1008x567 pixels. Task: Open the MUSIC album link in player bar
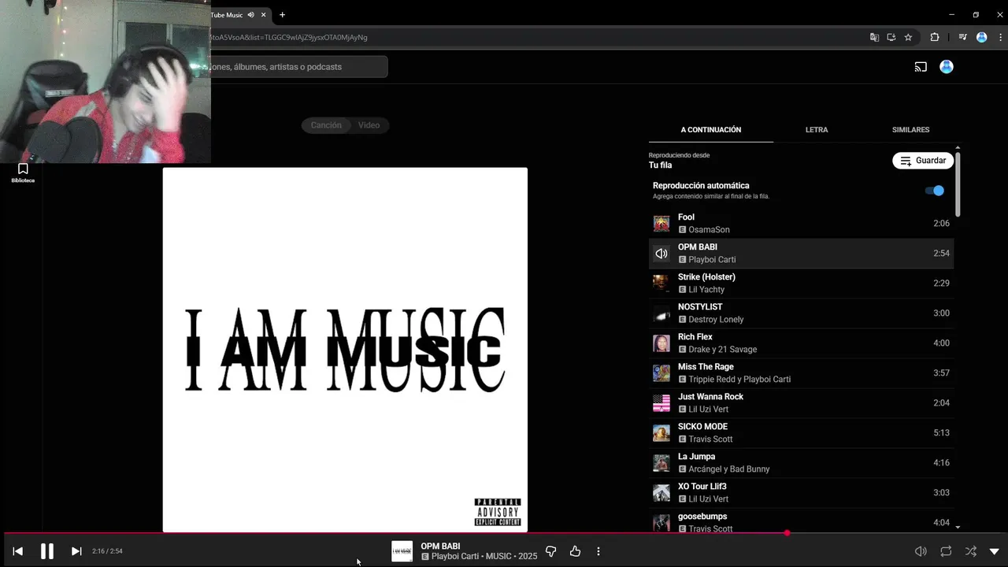(x=498, y=557)
